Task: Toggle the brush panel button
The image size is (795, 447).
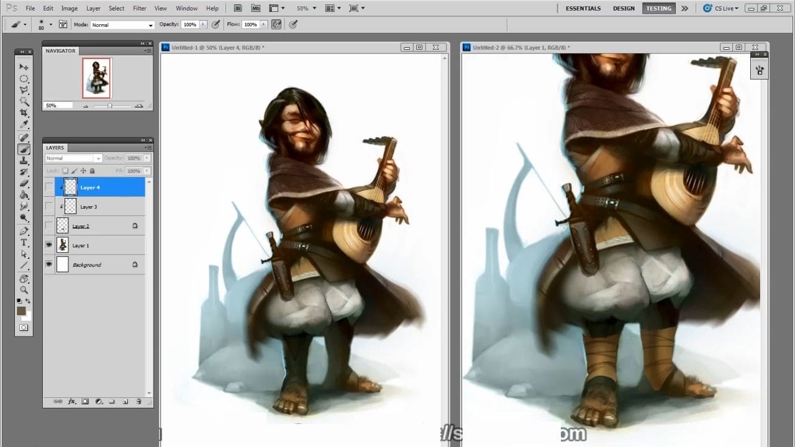Action: coord(63,25)
